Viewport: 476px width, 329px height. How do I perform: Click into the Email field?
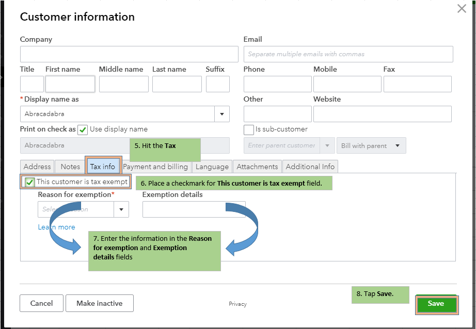(x=348, y=54)
